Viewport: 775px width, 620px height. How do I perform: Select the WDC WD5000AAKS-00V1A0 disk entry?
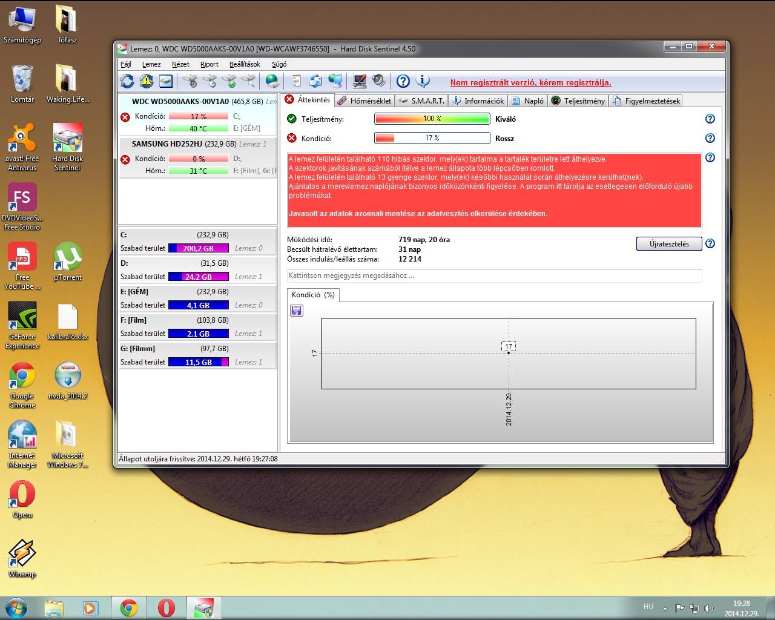197,114
